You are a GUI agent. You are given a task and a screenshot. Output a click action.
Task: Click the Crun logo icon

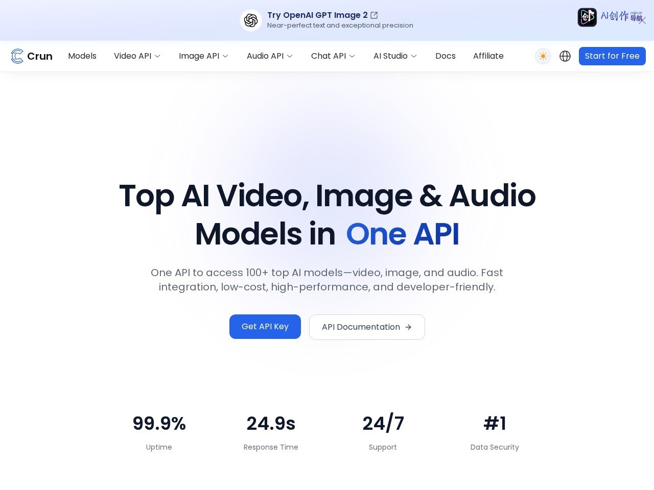(x=17, y=56)
